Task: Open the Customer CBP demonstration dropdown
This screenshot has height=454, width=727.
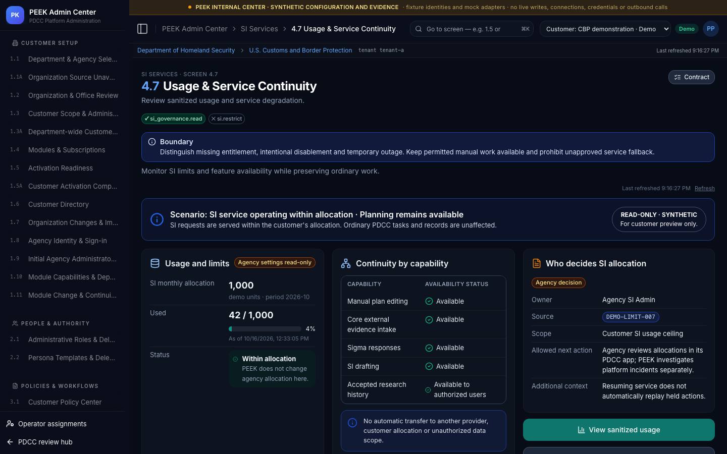Action: pyautogui.click(x=605, y=29)
